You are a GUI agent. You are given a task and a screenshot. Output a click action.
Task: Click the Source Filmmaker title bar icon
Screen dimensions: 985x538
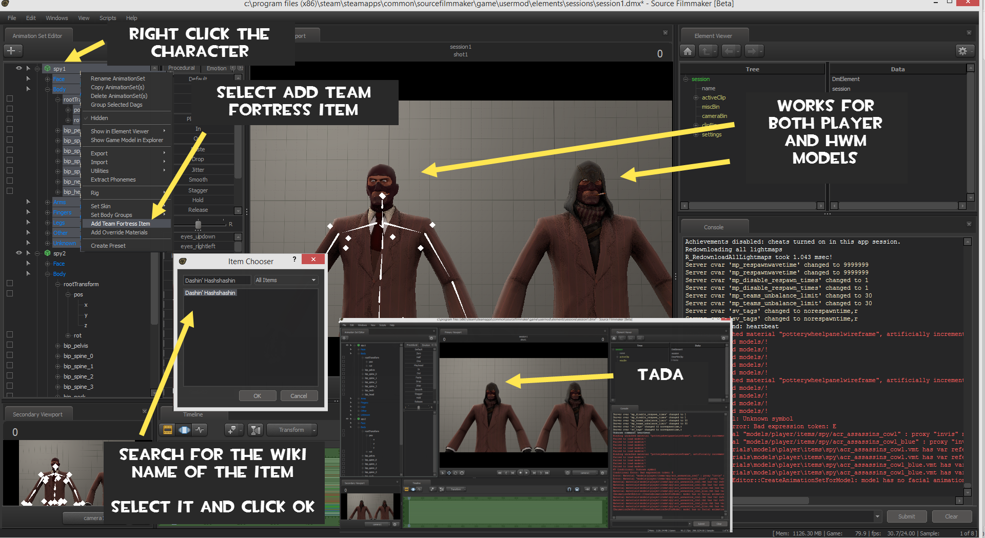5,4
